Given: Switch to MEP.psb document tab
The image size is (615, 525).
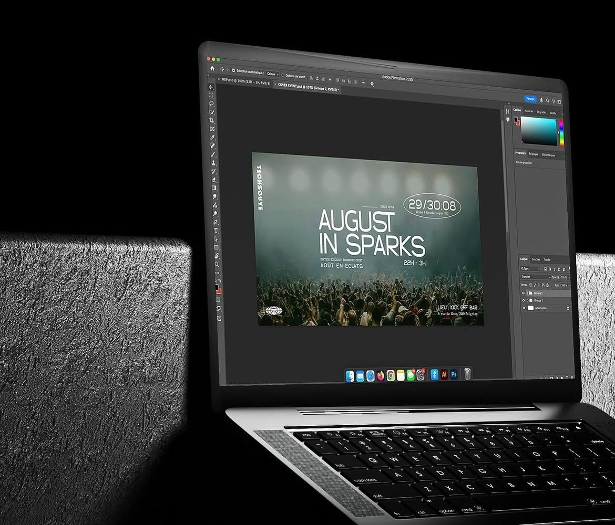Looking at the screenshot, I should click(x=246, y=82).
